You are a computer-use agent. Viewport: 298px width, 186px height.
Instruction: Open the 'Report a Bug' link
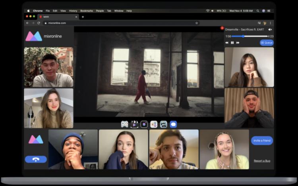262,161
